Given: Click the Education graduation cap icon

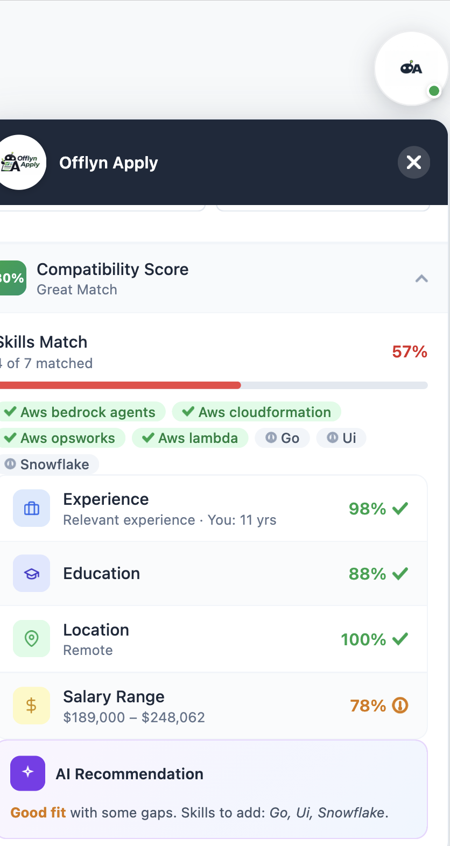Looking at the screenshot, I should click(31, 573).
